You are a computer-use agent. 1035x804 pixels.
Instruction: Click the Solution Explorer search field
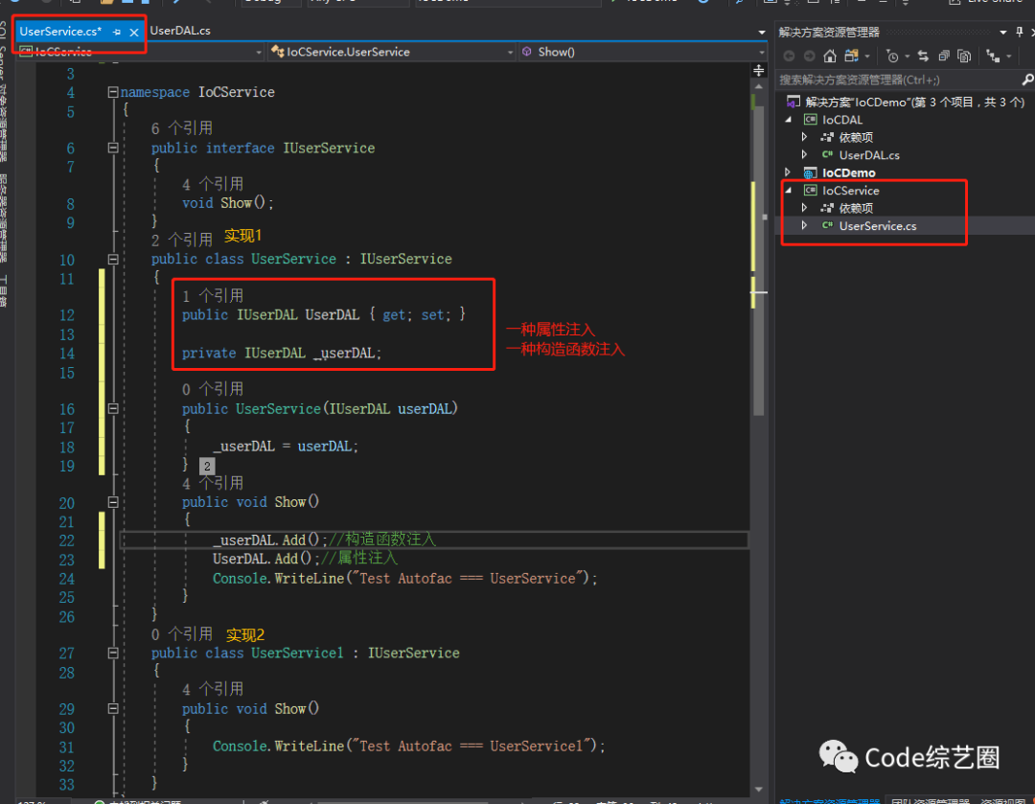pyautogui.click(x=898, y=80)
